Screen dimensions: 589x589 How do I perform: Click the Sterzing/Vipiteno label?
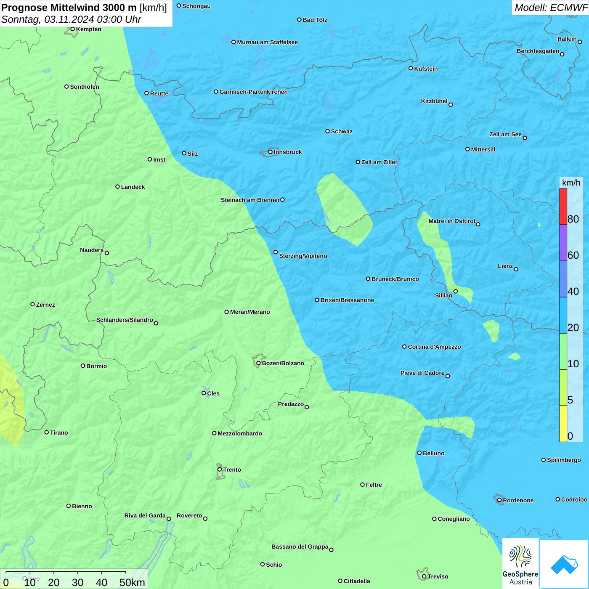point(303,256)
